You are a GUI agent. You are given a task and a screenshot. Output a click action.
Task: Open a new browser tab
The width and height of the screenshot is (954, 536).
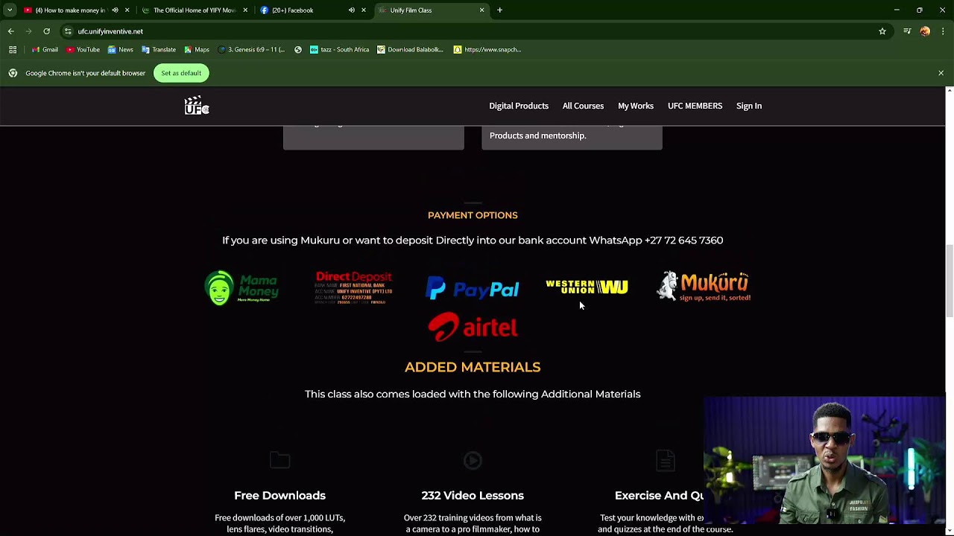click(x=500, y=10)
